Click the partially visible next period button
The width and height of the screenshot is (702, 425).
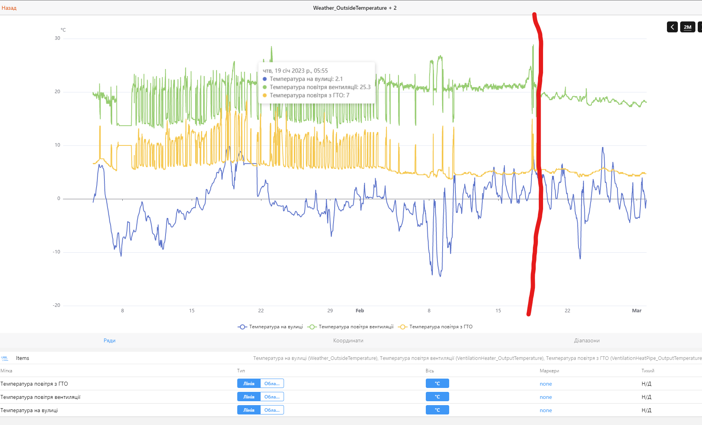pos(700,27)
